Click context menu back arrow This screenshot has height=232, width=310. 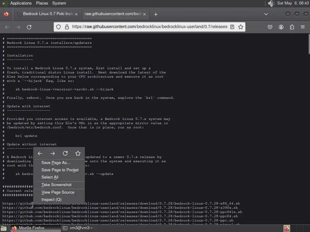pos(40,153)
